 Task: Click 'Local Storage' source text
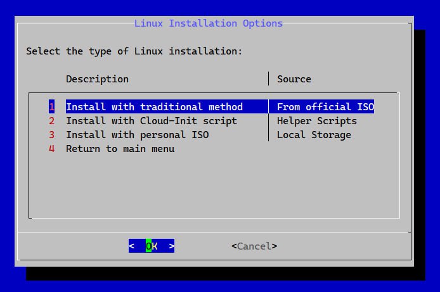(314, 135)
